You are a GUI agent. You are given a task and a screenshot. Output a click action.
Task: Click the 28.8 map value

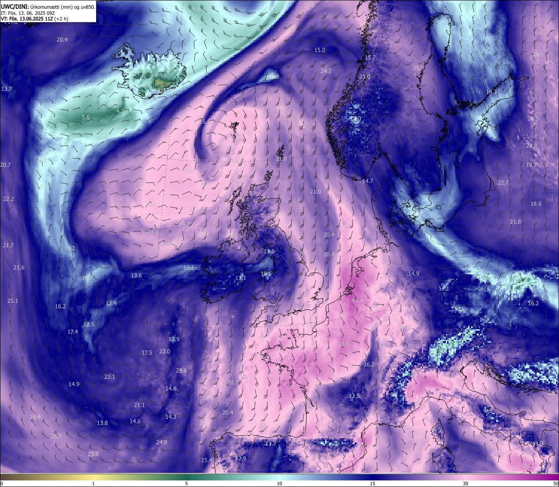pos(531,146)
